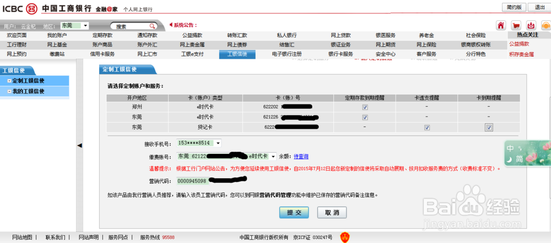
Task: Open the 社会保险 menu
Action: (x=476, y=35)
